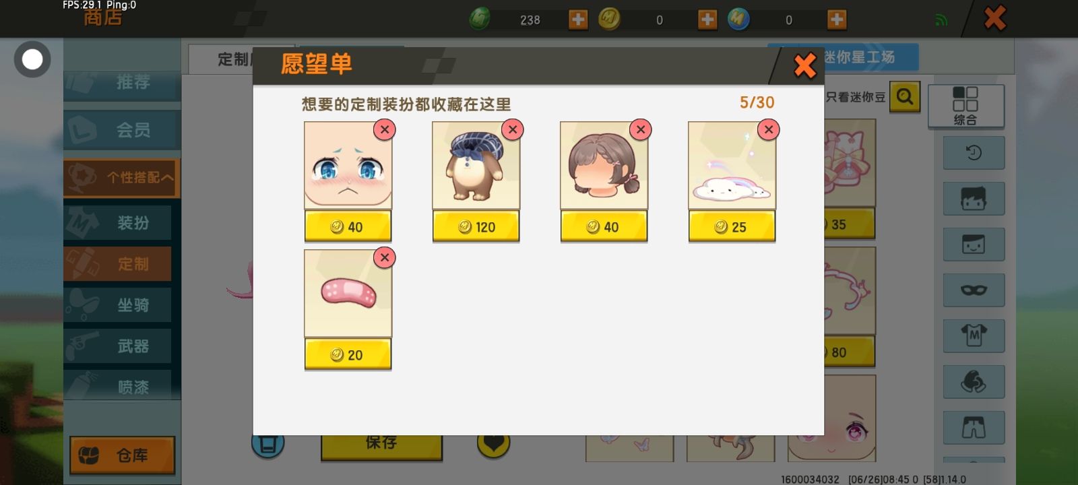1078x485 pixels.
Task: Select the face category icon in the right sidebar
Action: tap(974, 244)
